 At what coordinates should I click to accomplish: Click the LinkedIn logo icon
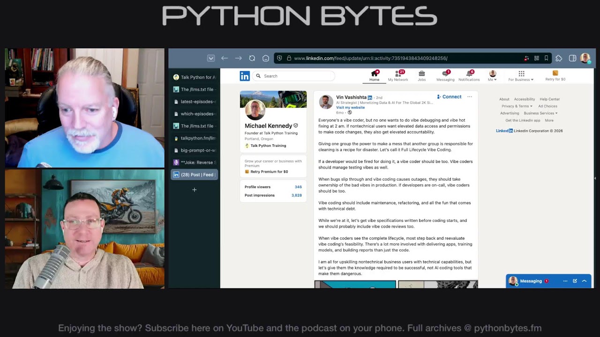[245, 76]
